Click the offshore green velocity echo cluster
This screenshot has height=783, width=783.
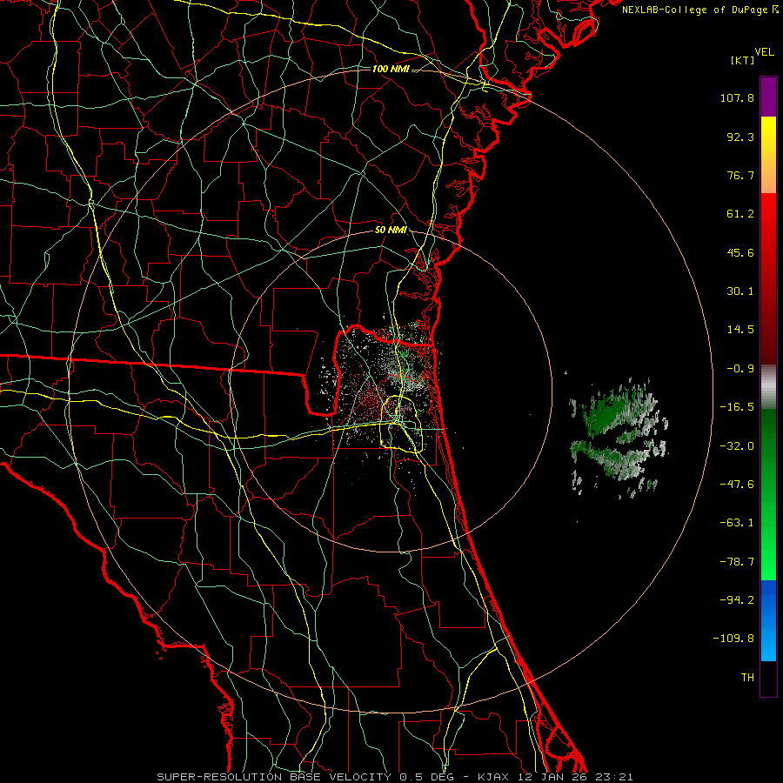(619, 437)
